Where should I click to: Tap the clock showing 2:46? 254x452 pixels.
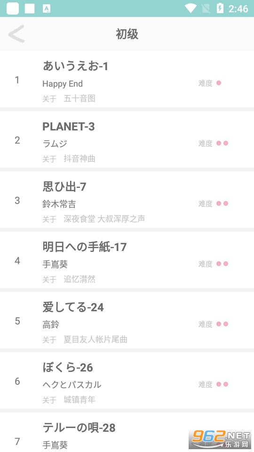click(x=238, y=8)
